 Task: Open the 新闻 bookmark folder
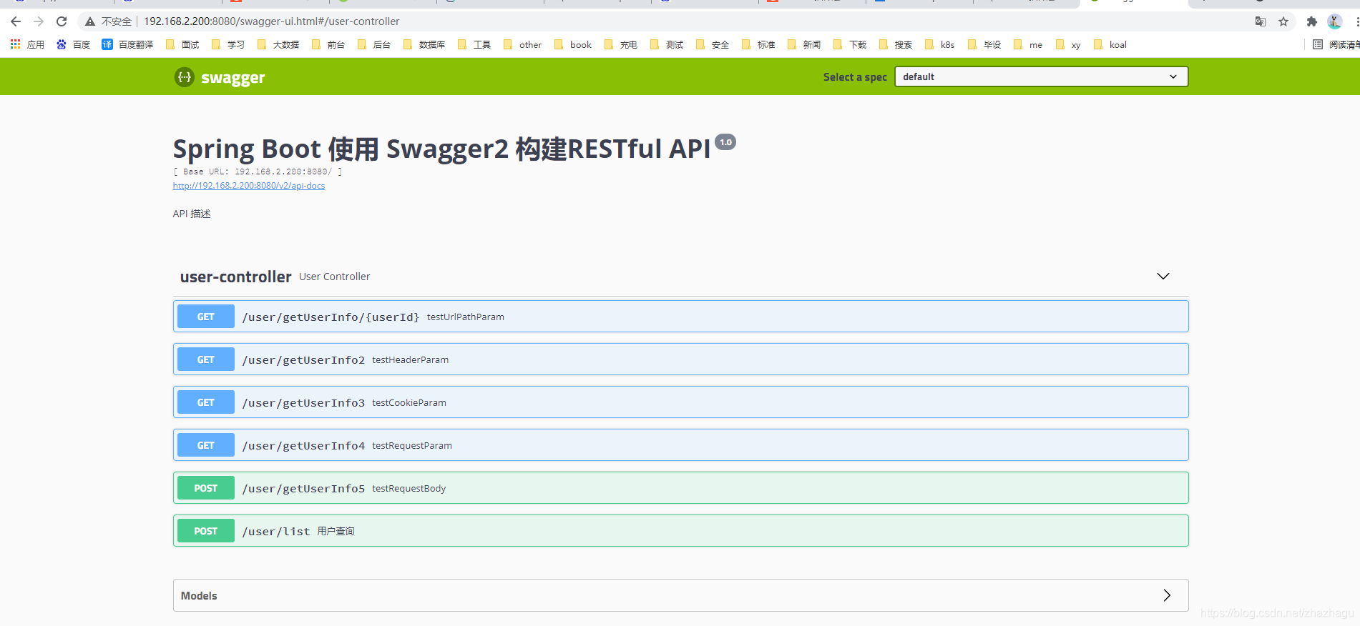pyautogui.click(x=804, y=44)
